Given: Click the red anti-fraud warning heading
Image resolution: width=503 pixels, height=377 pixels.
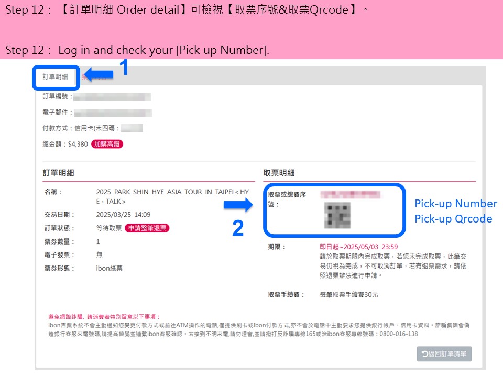Looking at the screenshot, I should [x=104, y=317].
